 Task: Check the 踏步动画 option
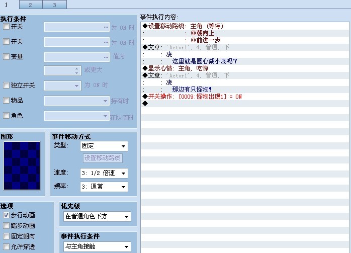tap(6, 226)
